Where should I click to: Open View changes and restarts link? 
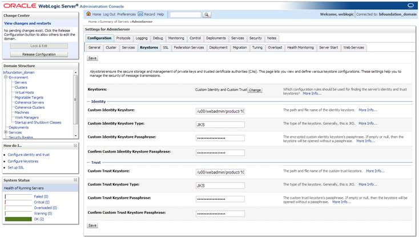[27, 23]
